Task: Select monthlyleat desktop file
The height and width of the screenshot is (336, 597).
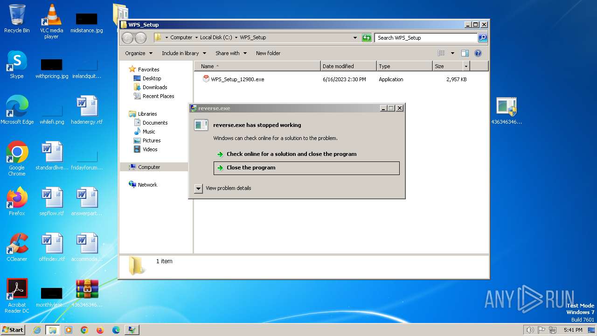Action: (52, 297)
